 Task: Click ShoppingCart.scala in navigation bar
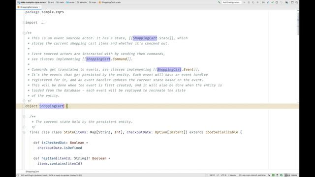coord(110,2)
